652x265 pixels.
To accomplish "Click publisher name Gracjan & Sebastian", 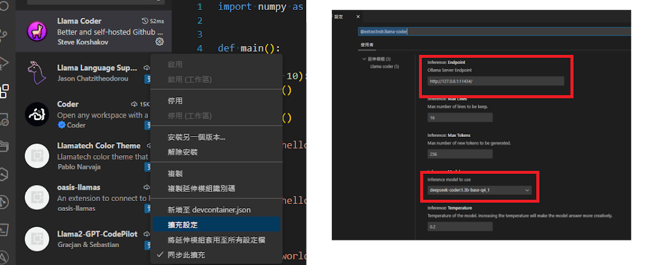I will click(88, 245).
